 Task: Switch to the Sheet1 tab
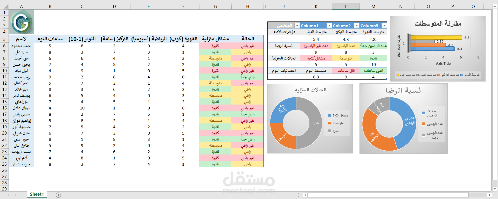(37, 194)
